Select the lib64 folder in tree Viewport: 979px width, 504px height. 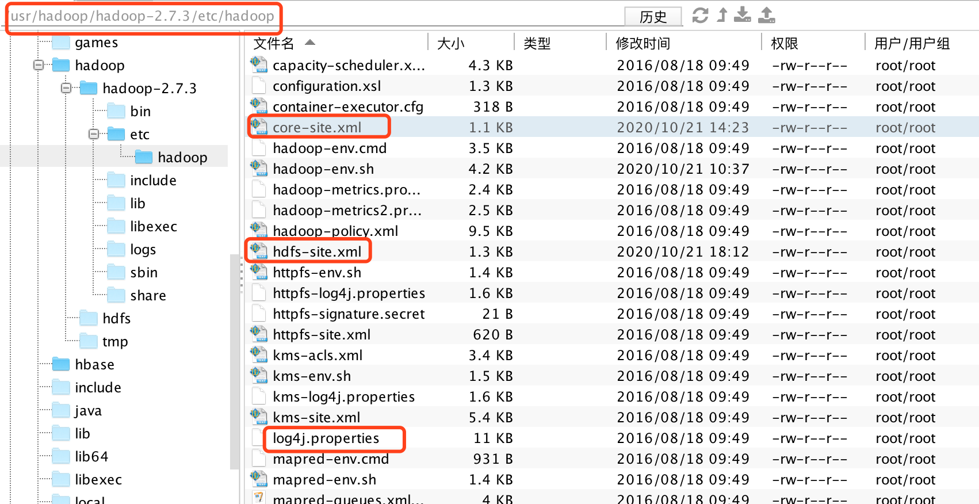pos(91,457)
